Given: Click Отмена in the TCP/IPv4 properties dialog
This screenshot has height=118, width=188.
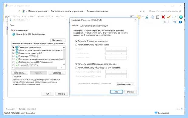Looking at the screenshot, I should pyautogui.click(x=130, y=92).
